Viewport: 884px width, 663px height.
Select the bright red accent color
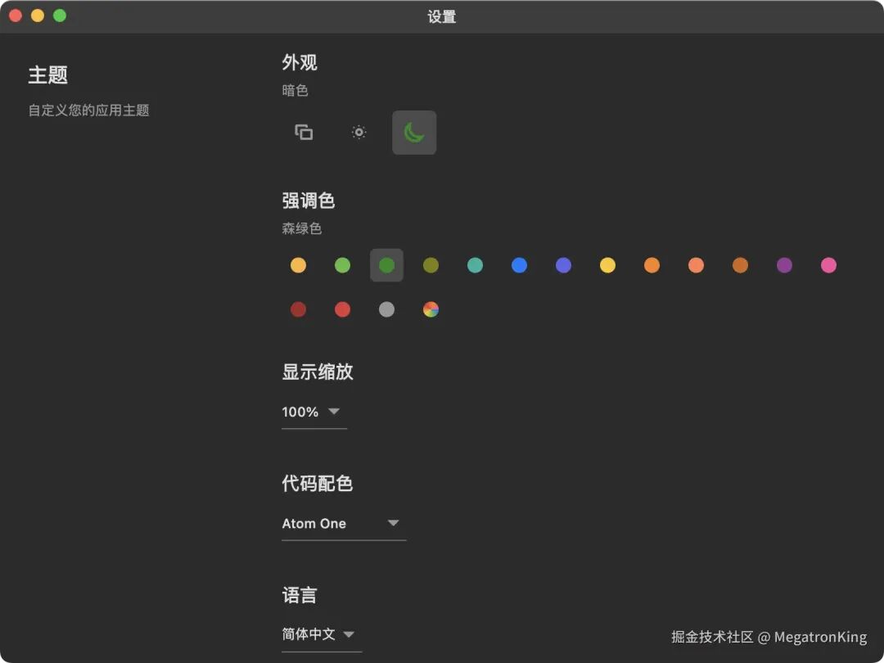(342, 309)
